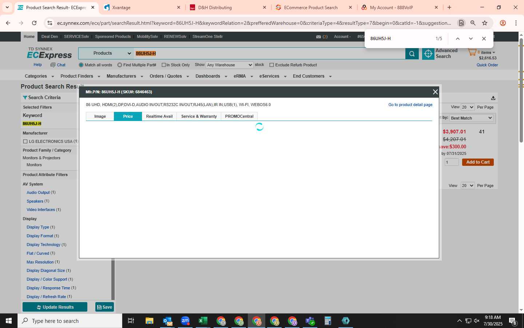Open Max Resolution filter link
The height and width of the screenshot is (328, 524).
40,262
